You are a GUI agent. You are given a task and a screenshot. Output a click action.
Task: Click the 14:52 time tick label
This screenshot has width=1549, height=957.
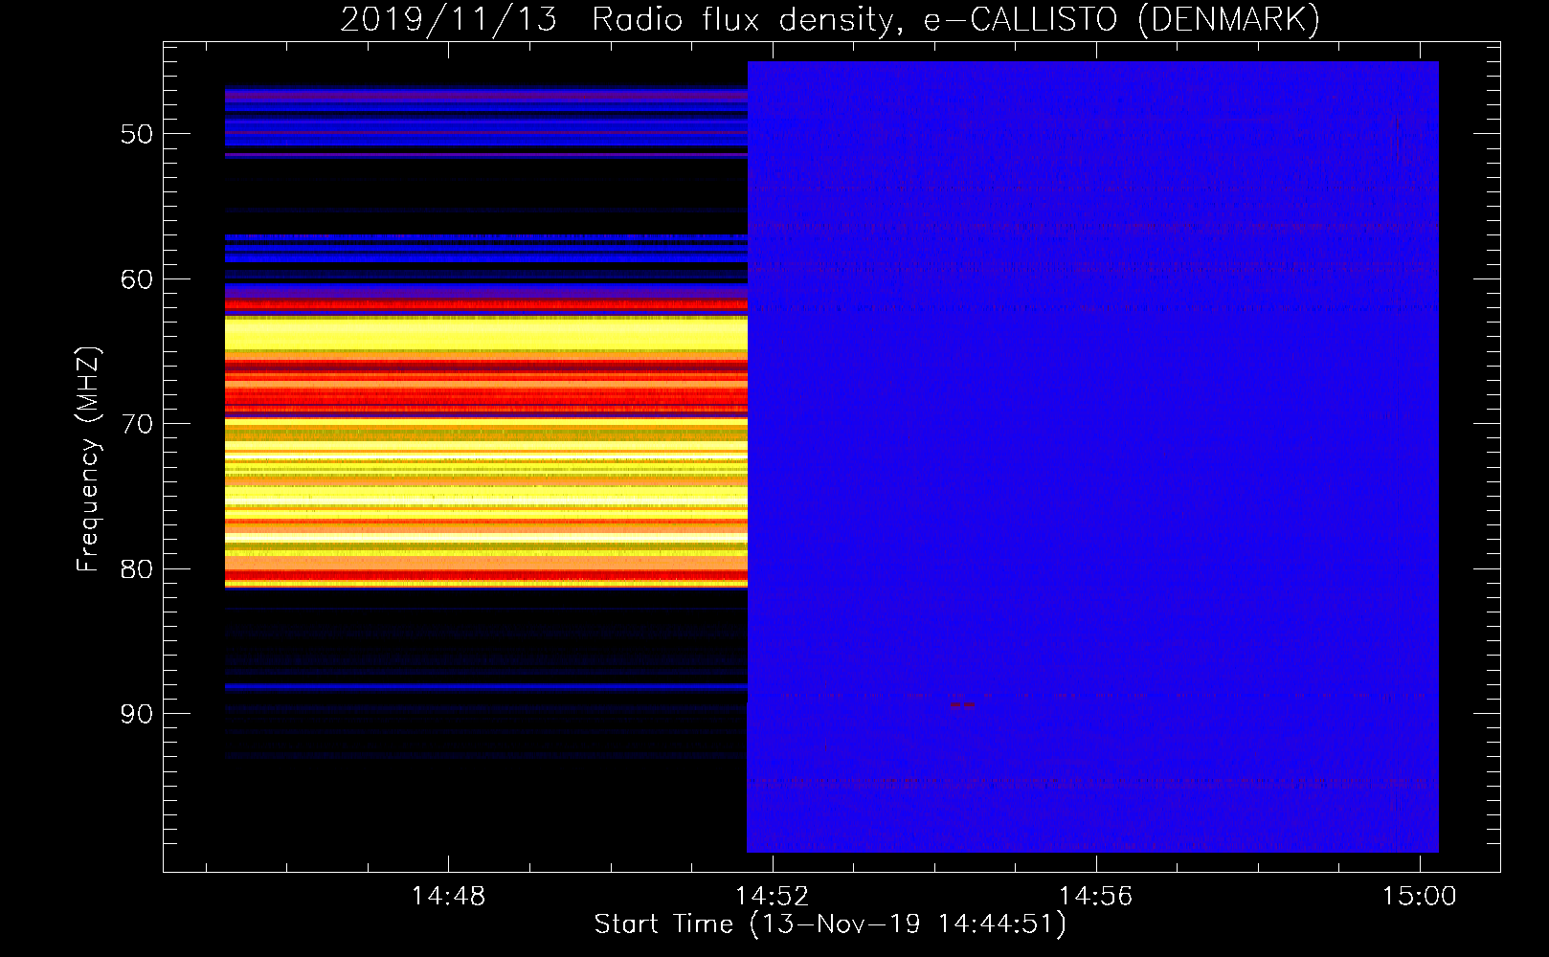point(772,896)
